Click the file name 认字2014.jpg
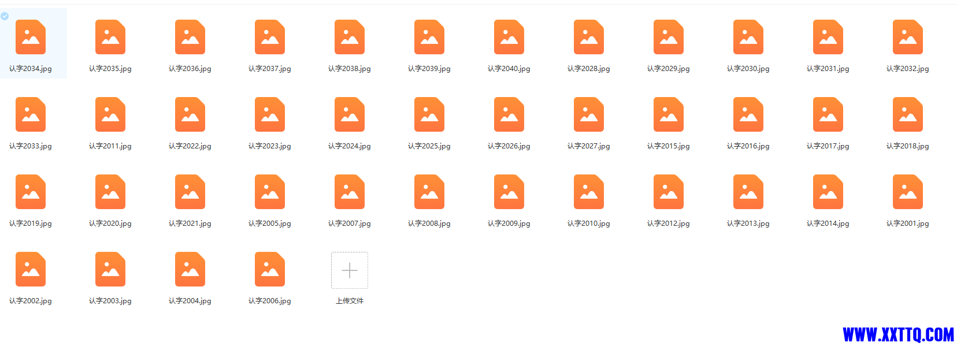 point(828,224)
